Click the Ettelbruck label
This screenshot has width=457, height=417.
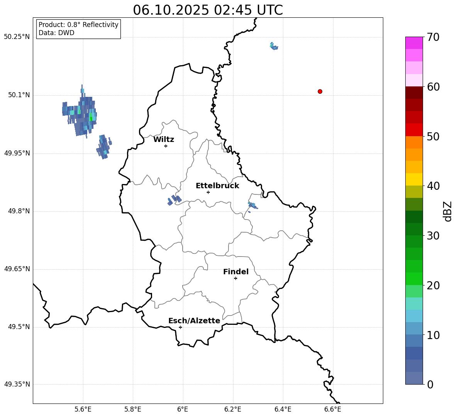217,186
